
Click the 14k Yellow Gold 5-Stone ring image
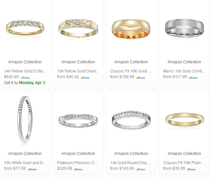(x=25, y=29)
